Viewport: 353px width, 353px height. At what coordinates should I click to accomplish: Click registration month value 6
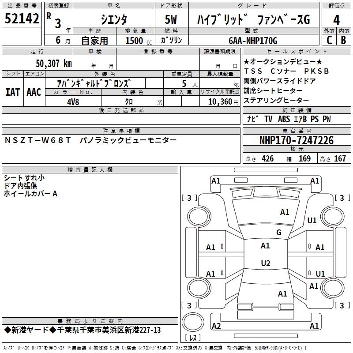click(x=58, y=40)
